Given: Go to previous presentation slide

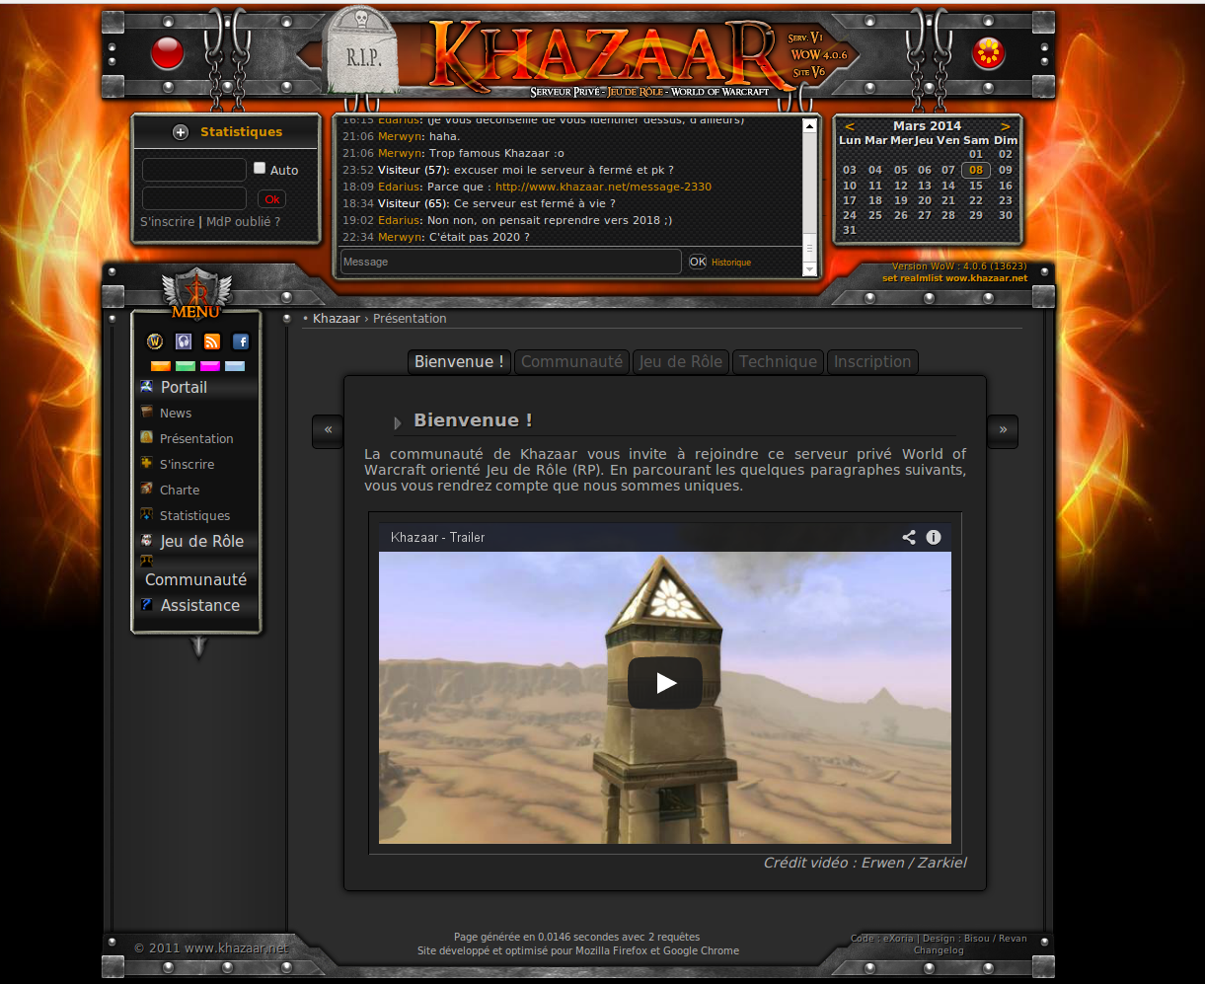Looking at the screenshot, I should click(328, 431).
